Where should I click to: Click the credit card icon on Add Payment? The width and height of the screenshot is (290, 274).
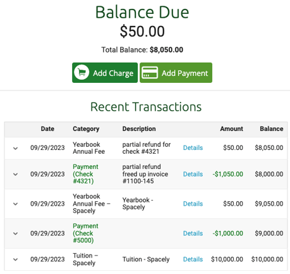150,73
